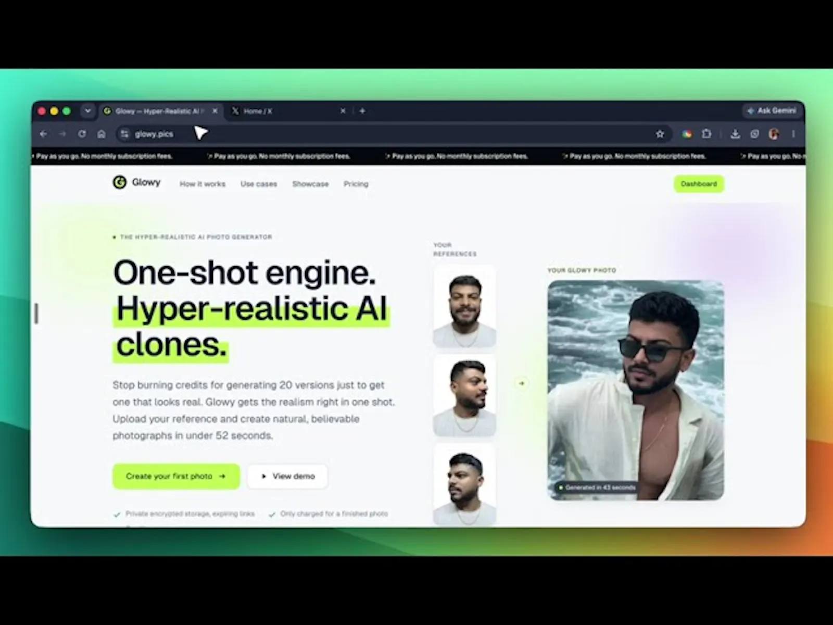Open the Pricing nav link
This screenshot has width=833, height=625.
[x=356, y=184]
